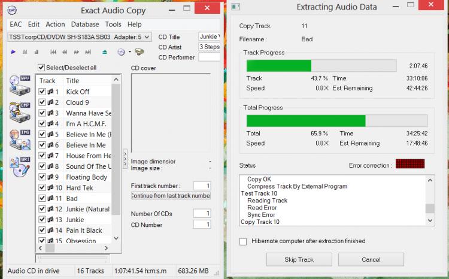Click the status log line Read Error
This screenshot has width=449, height=279.
tap(262, 208)
